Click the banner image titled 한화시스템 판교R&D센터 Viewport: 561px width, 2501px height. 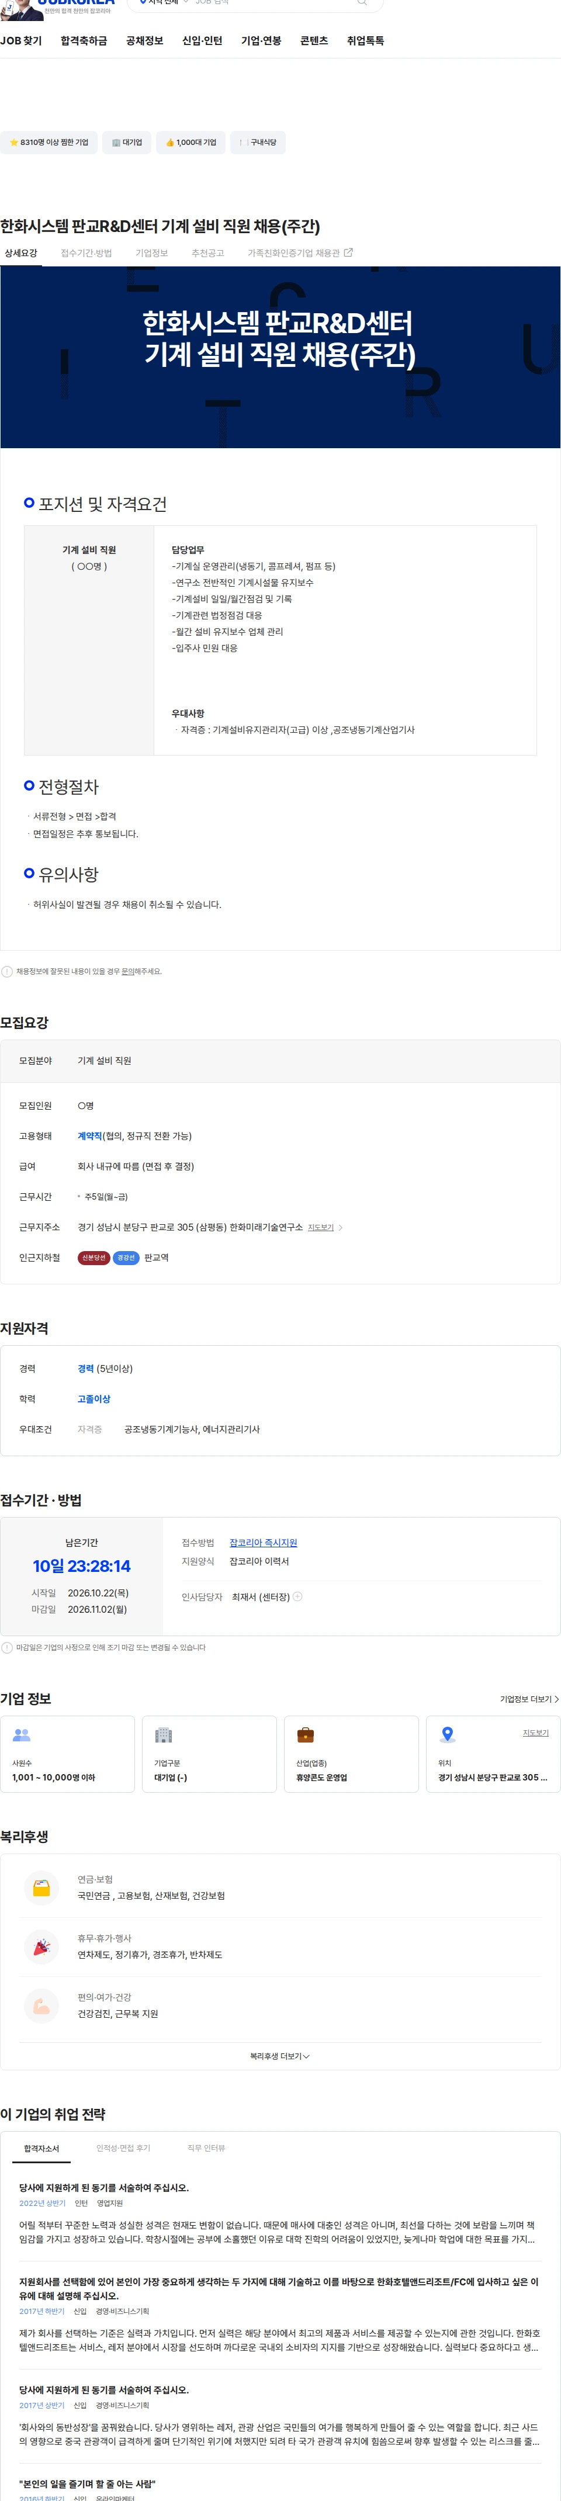point(280,357)
